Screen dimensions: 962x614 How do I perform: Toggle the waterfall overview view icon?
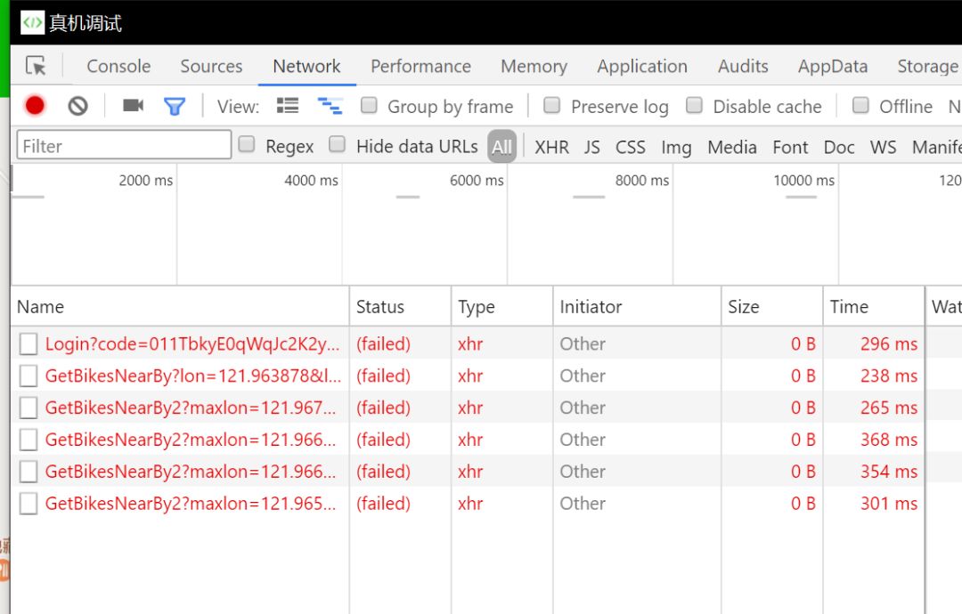pyautogui.click(x=330, y=106)
